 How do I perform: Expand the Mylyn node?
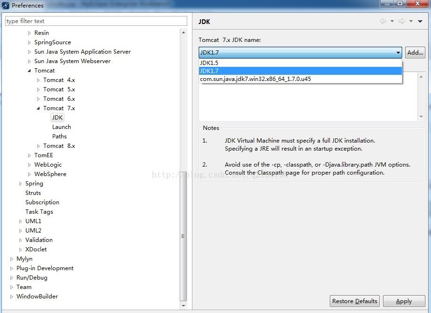pyautogui.click(x=11, y=259)
